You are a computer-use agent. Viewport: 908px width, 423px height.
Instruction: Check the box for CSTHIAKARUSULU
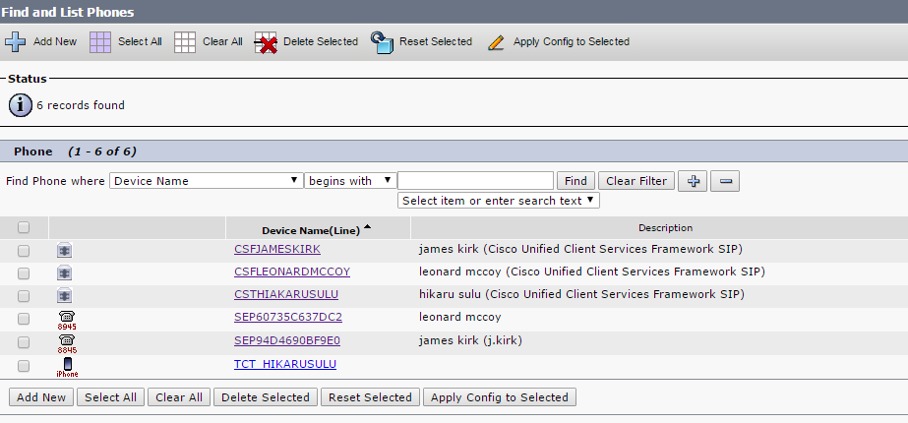click(24, 296)
